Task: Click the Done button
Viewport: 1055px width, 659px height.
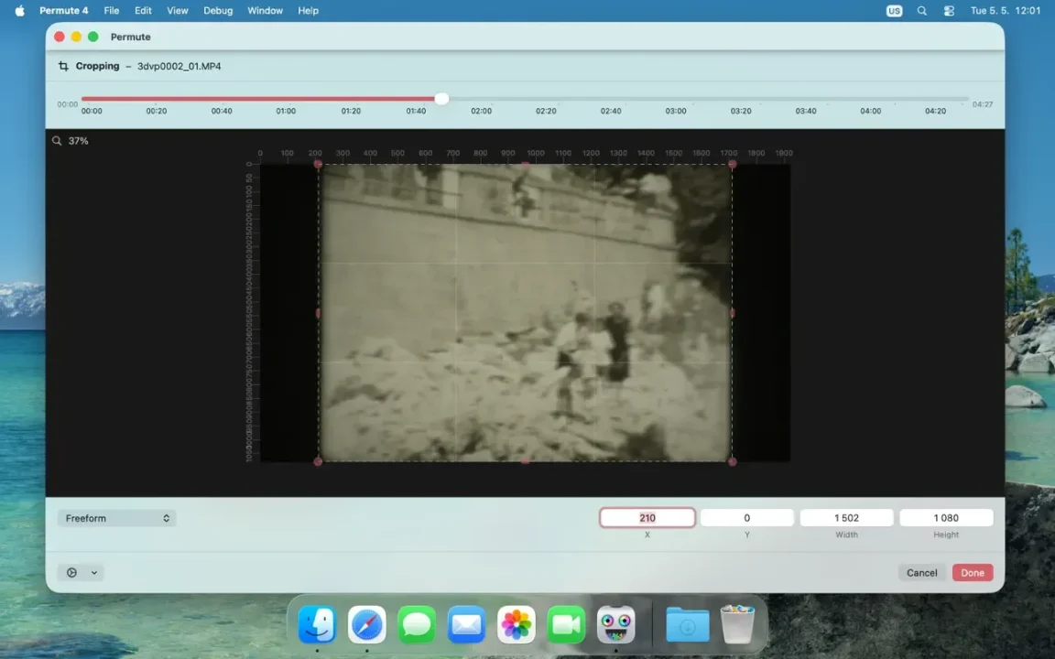Action: [x=973, y=572]
